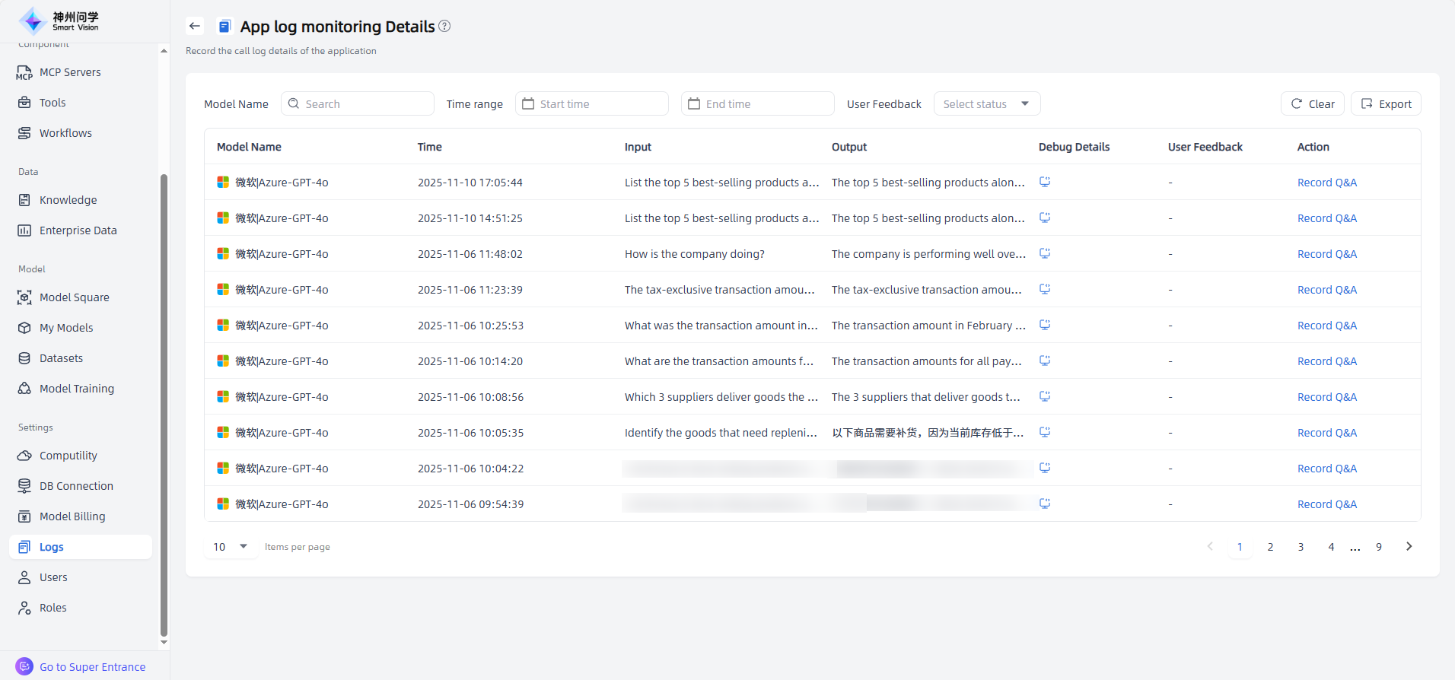Viewport: 1455px width, 680px height.
Task: Open debug details for 17:05:44 log entry
Action: tap(1045, 182)
